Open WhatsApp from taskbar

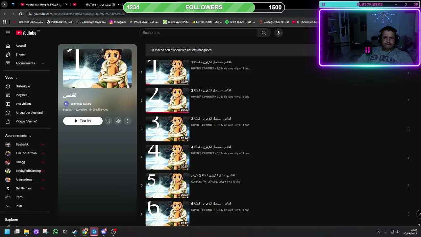click(55, 232)
